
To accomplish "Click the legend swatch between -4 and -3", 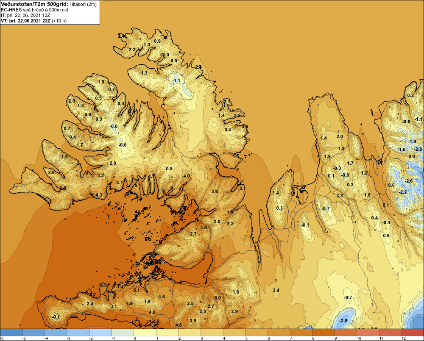I will click(x=56, y=332).
